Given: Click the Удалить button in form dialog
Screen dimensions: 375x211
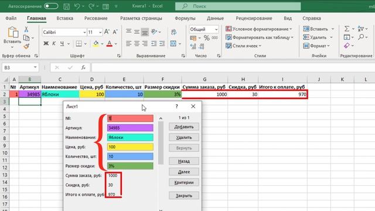Looking at the screenshot, I should pyautogui.click(x=183, y=138).
